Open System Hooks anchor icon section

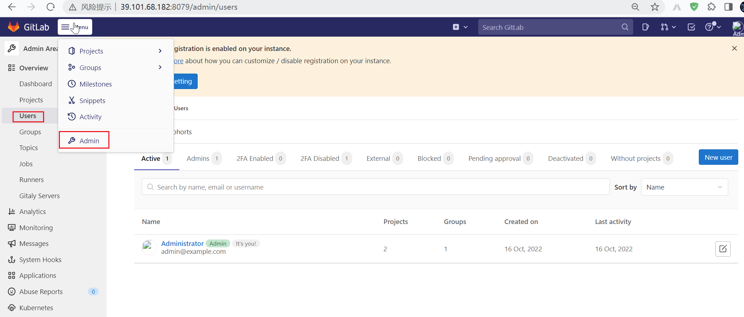tap(11, 260)
